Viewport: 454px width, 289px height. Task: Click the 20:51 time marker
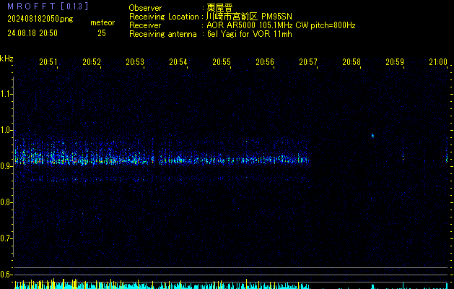tap(48, 63)
